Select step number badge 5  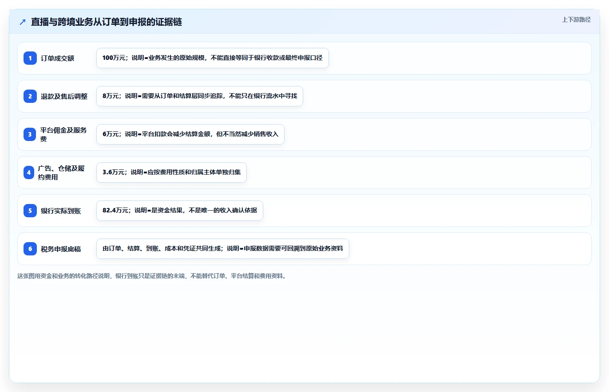click(x=30, y=211)
